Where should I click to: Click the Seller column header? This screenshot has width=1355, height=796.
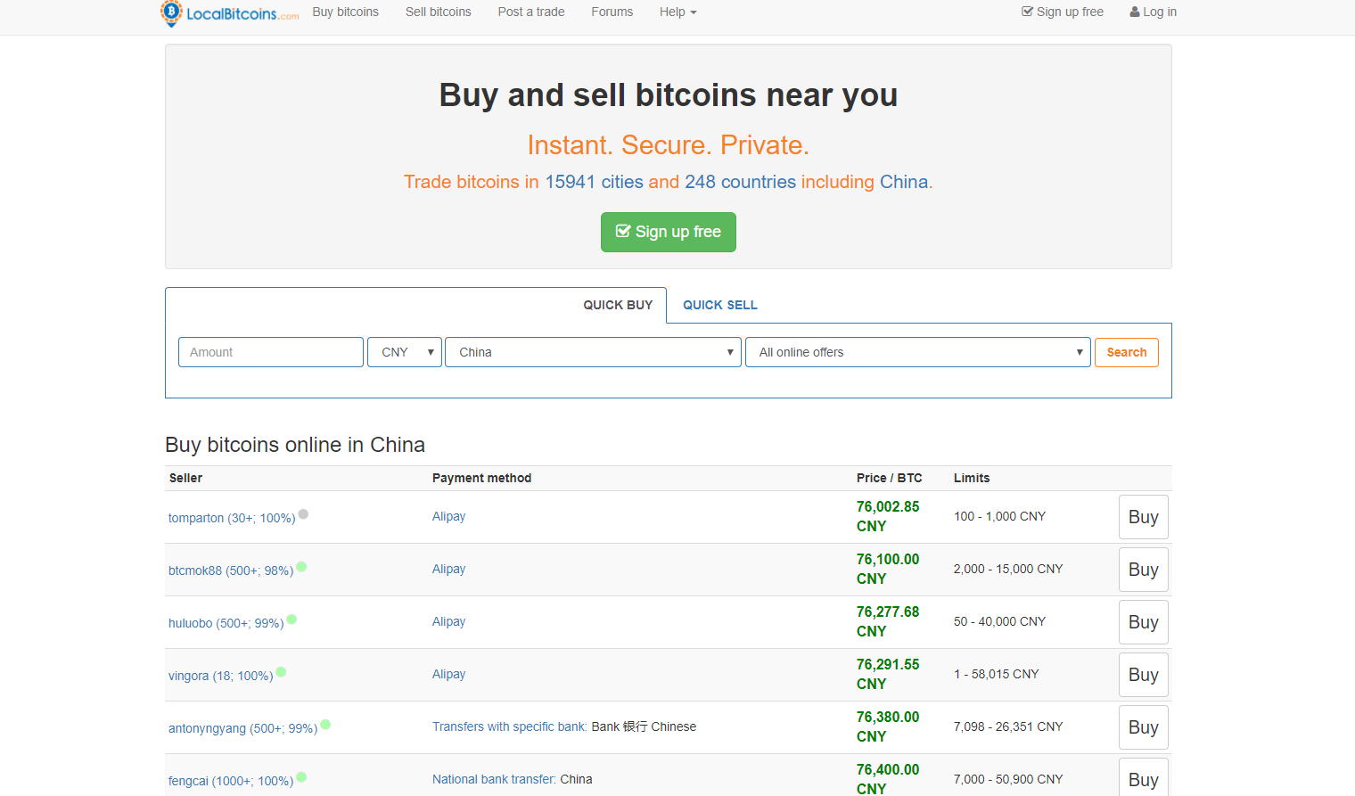185,478
